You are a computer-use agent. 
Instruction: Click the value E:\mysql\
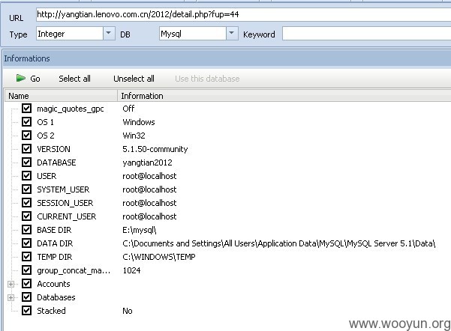pos(140,230)
